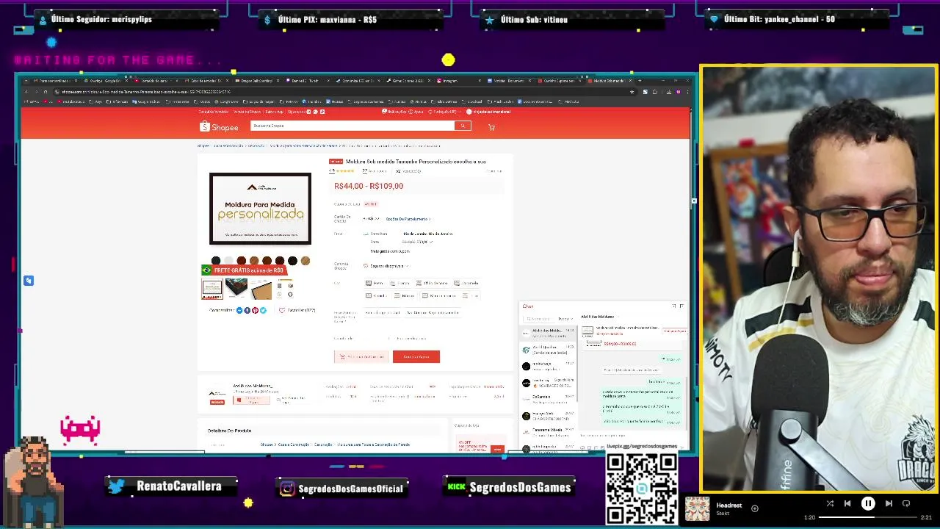Seek within the music progress bar
Image resolution: width=940 pixels, height=529 pixels.
(x=867, y=517)
